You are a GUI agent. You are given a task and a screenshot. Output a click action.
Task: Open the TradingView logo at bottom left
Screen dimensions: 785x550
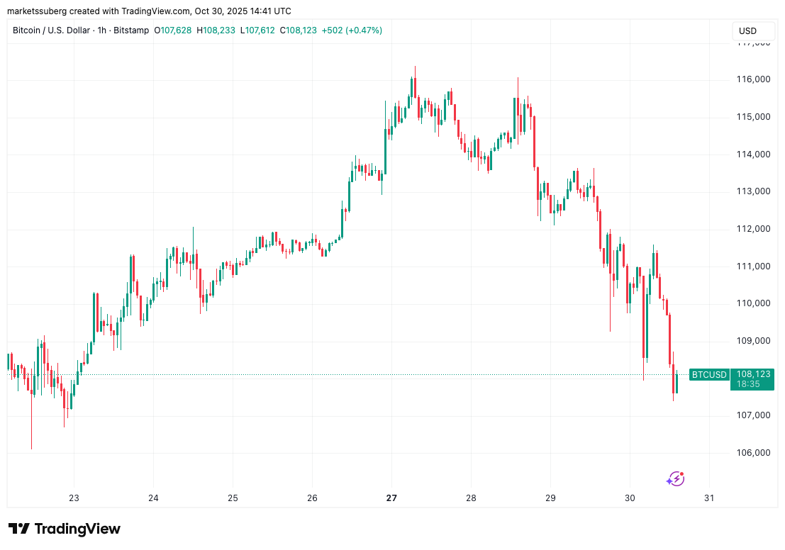(63, 529)
